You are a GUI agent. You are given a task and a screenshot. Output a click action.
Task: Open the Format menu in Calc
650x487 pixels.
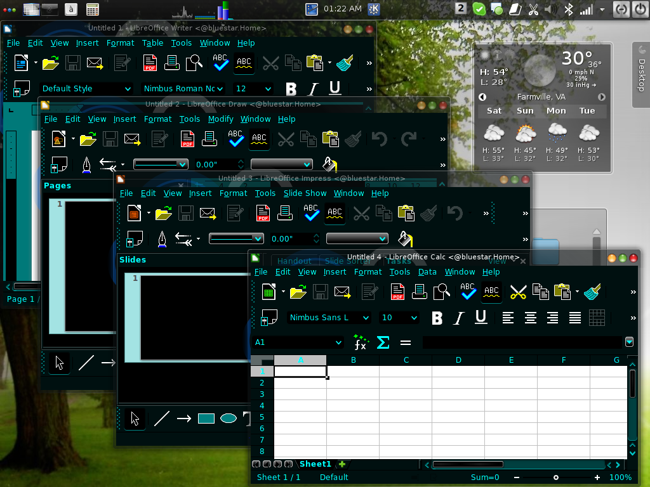[368, 272]
